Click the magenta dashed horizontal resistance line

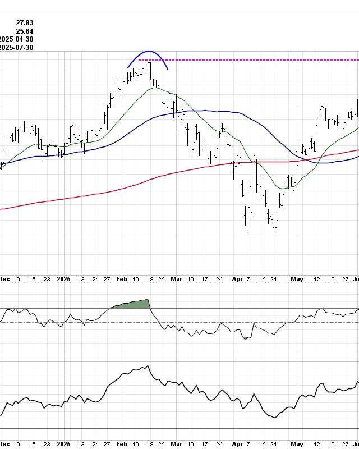pos(252,60)
